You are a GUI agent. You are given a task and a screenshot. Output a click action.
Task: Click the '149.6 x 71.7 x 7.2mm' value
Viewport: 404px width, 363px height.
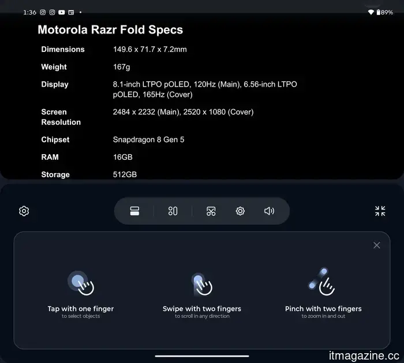pos(149,49)
